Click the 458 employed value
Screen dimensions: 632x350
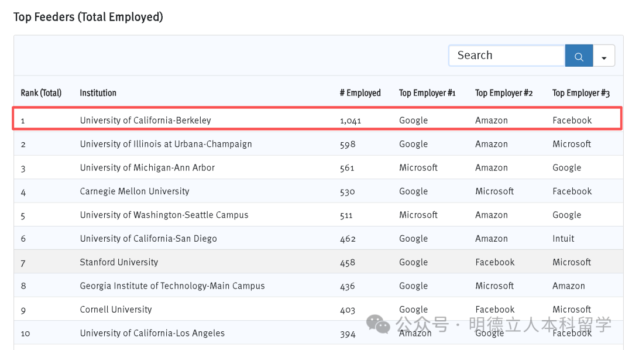coord(348,262)
